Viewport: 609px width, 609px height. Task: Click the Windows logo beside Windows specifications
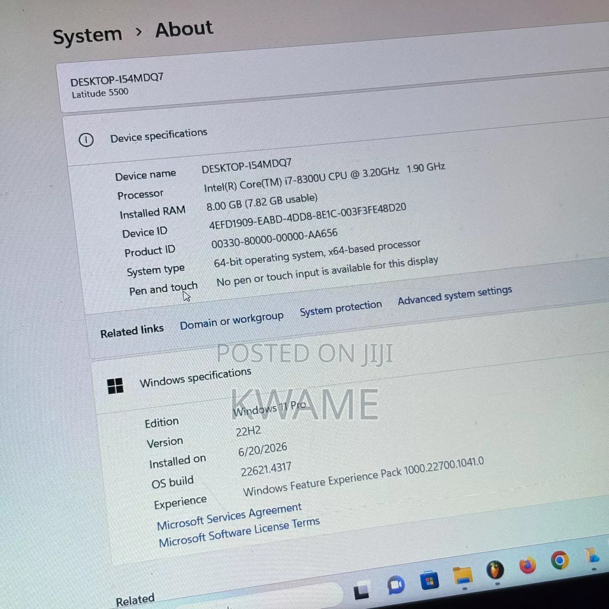[115, 386]
